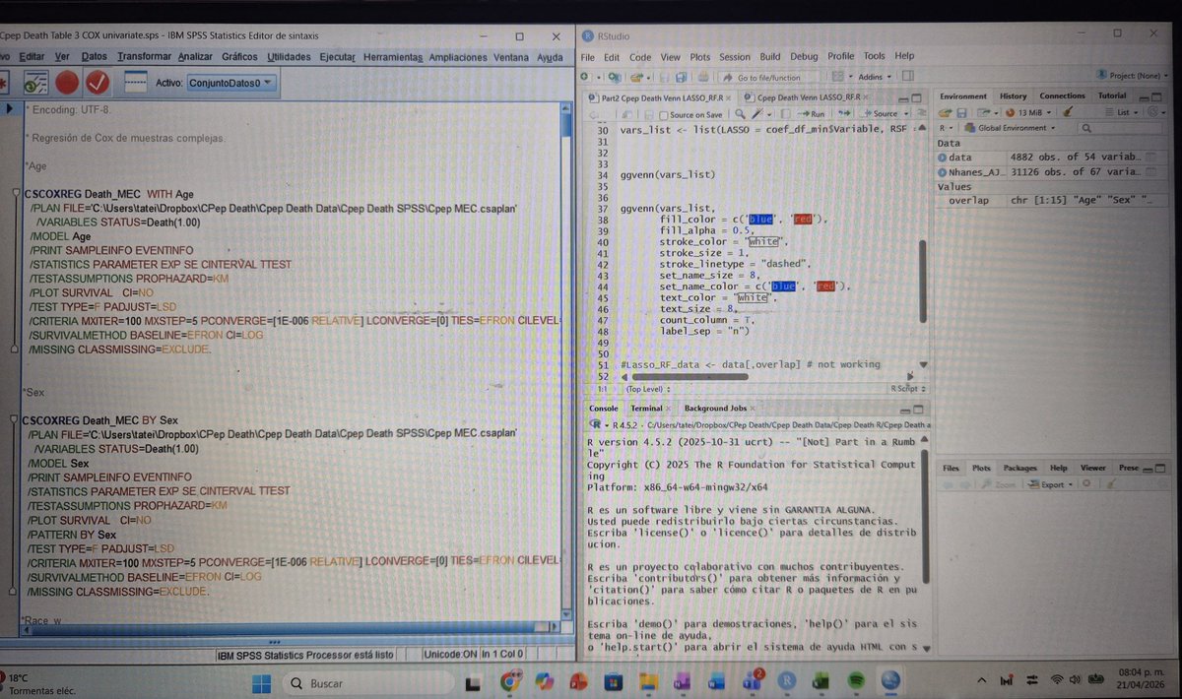The image size is (1182, 699).
Task: Switch to the Tutorial tab
Action: [1113, 95]
